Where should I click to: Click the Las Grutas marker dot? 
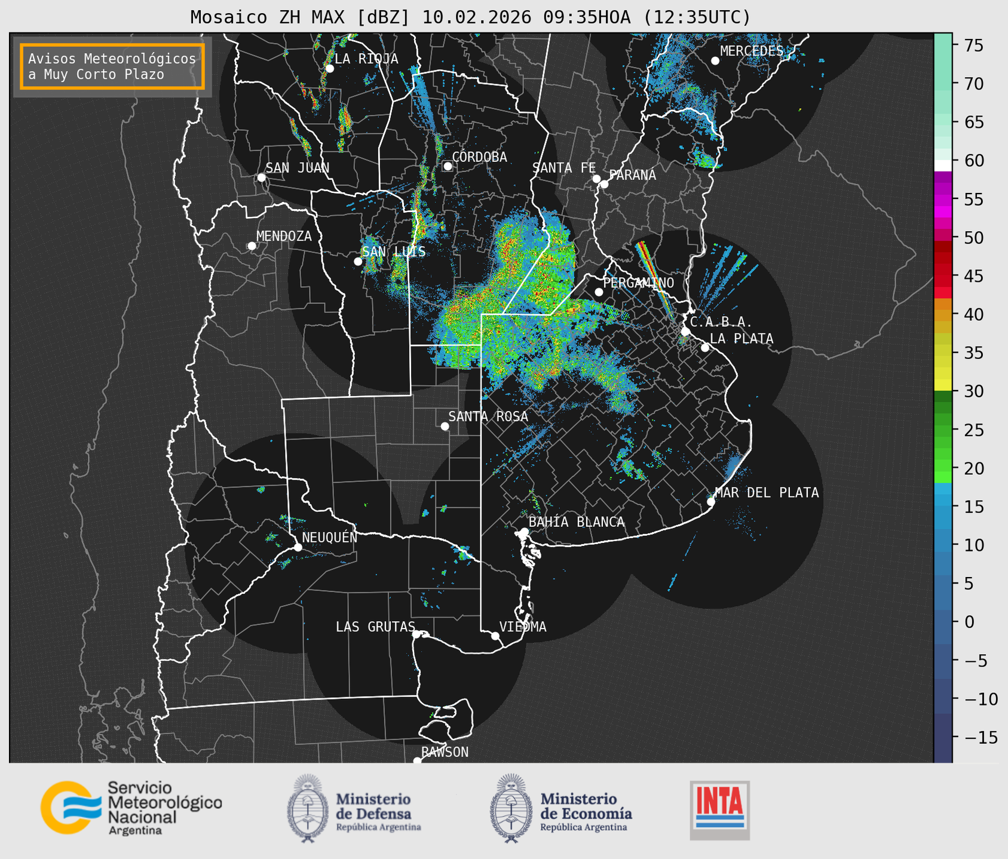(x=416, y=634)
